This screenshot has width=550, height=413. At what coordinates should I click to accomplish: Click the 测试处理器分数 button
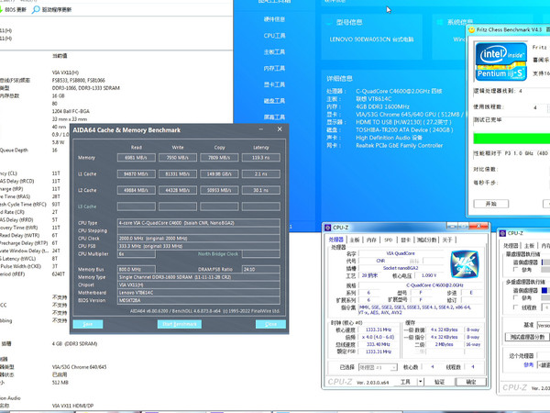click(527, 337)
